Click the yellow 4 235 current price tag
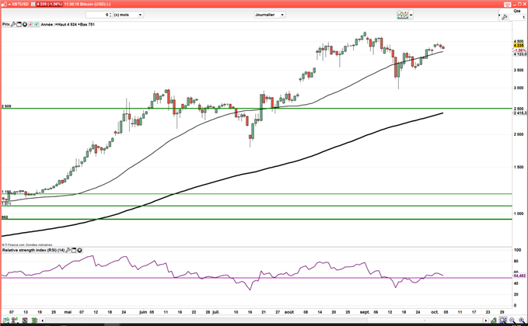 (519, 45)
